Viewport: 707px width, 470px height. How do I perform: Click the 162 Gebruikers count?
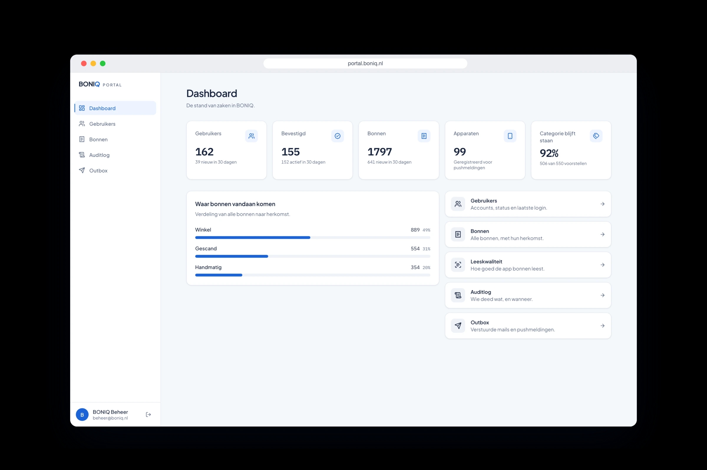204,152
